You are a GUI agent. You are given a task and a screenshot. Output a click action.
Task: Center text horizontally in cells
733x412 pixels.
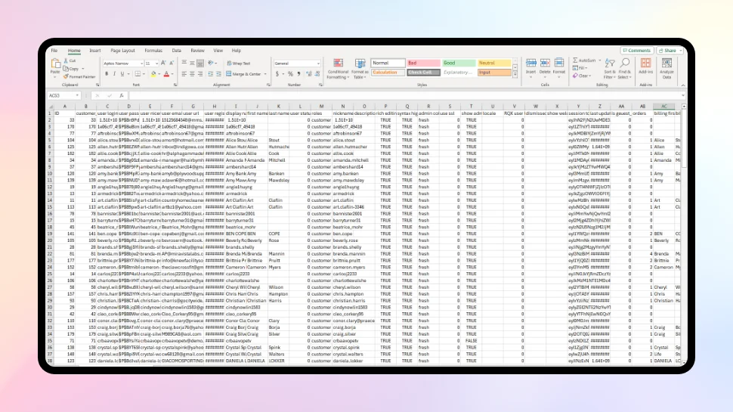[x=192, y=74]
